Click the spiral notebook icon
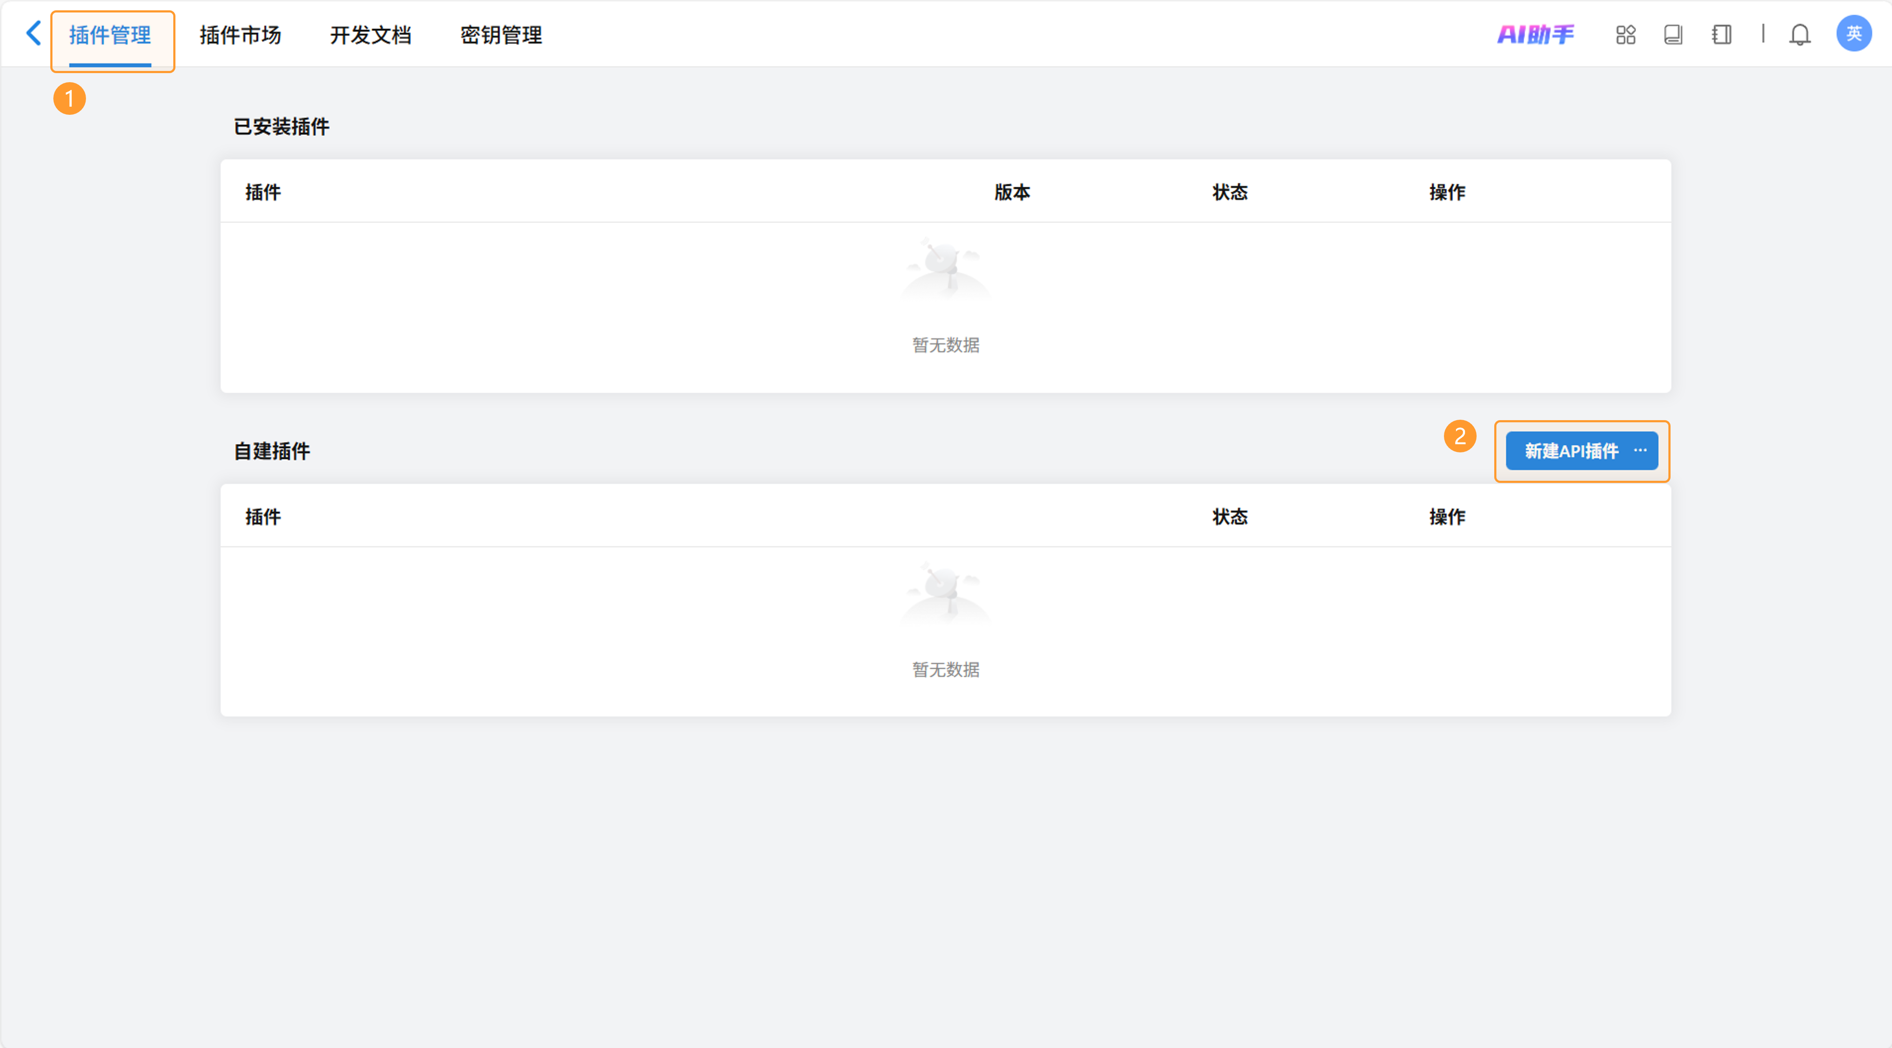Image resolution: width=1892 pixels, height=1048 pixels. [x=1721, y=34]
